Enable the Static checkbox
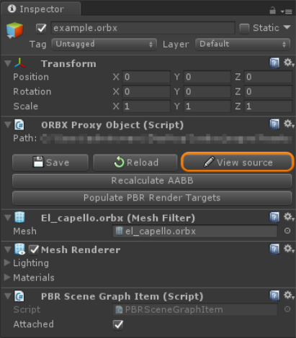Screen dimensions: 296x338 (x=244, y=28)
